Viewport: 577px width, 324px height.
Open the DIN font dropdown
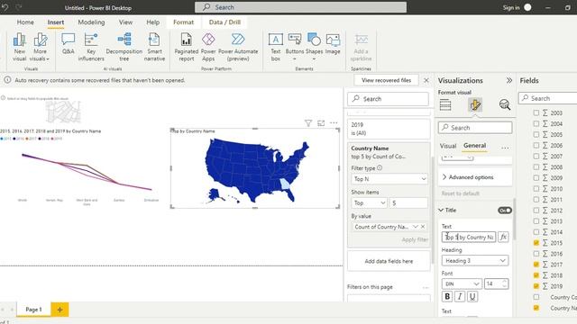pos(462,284)
